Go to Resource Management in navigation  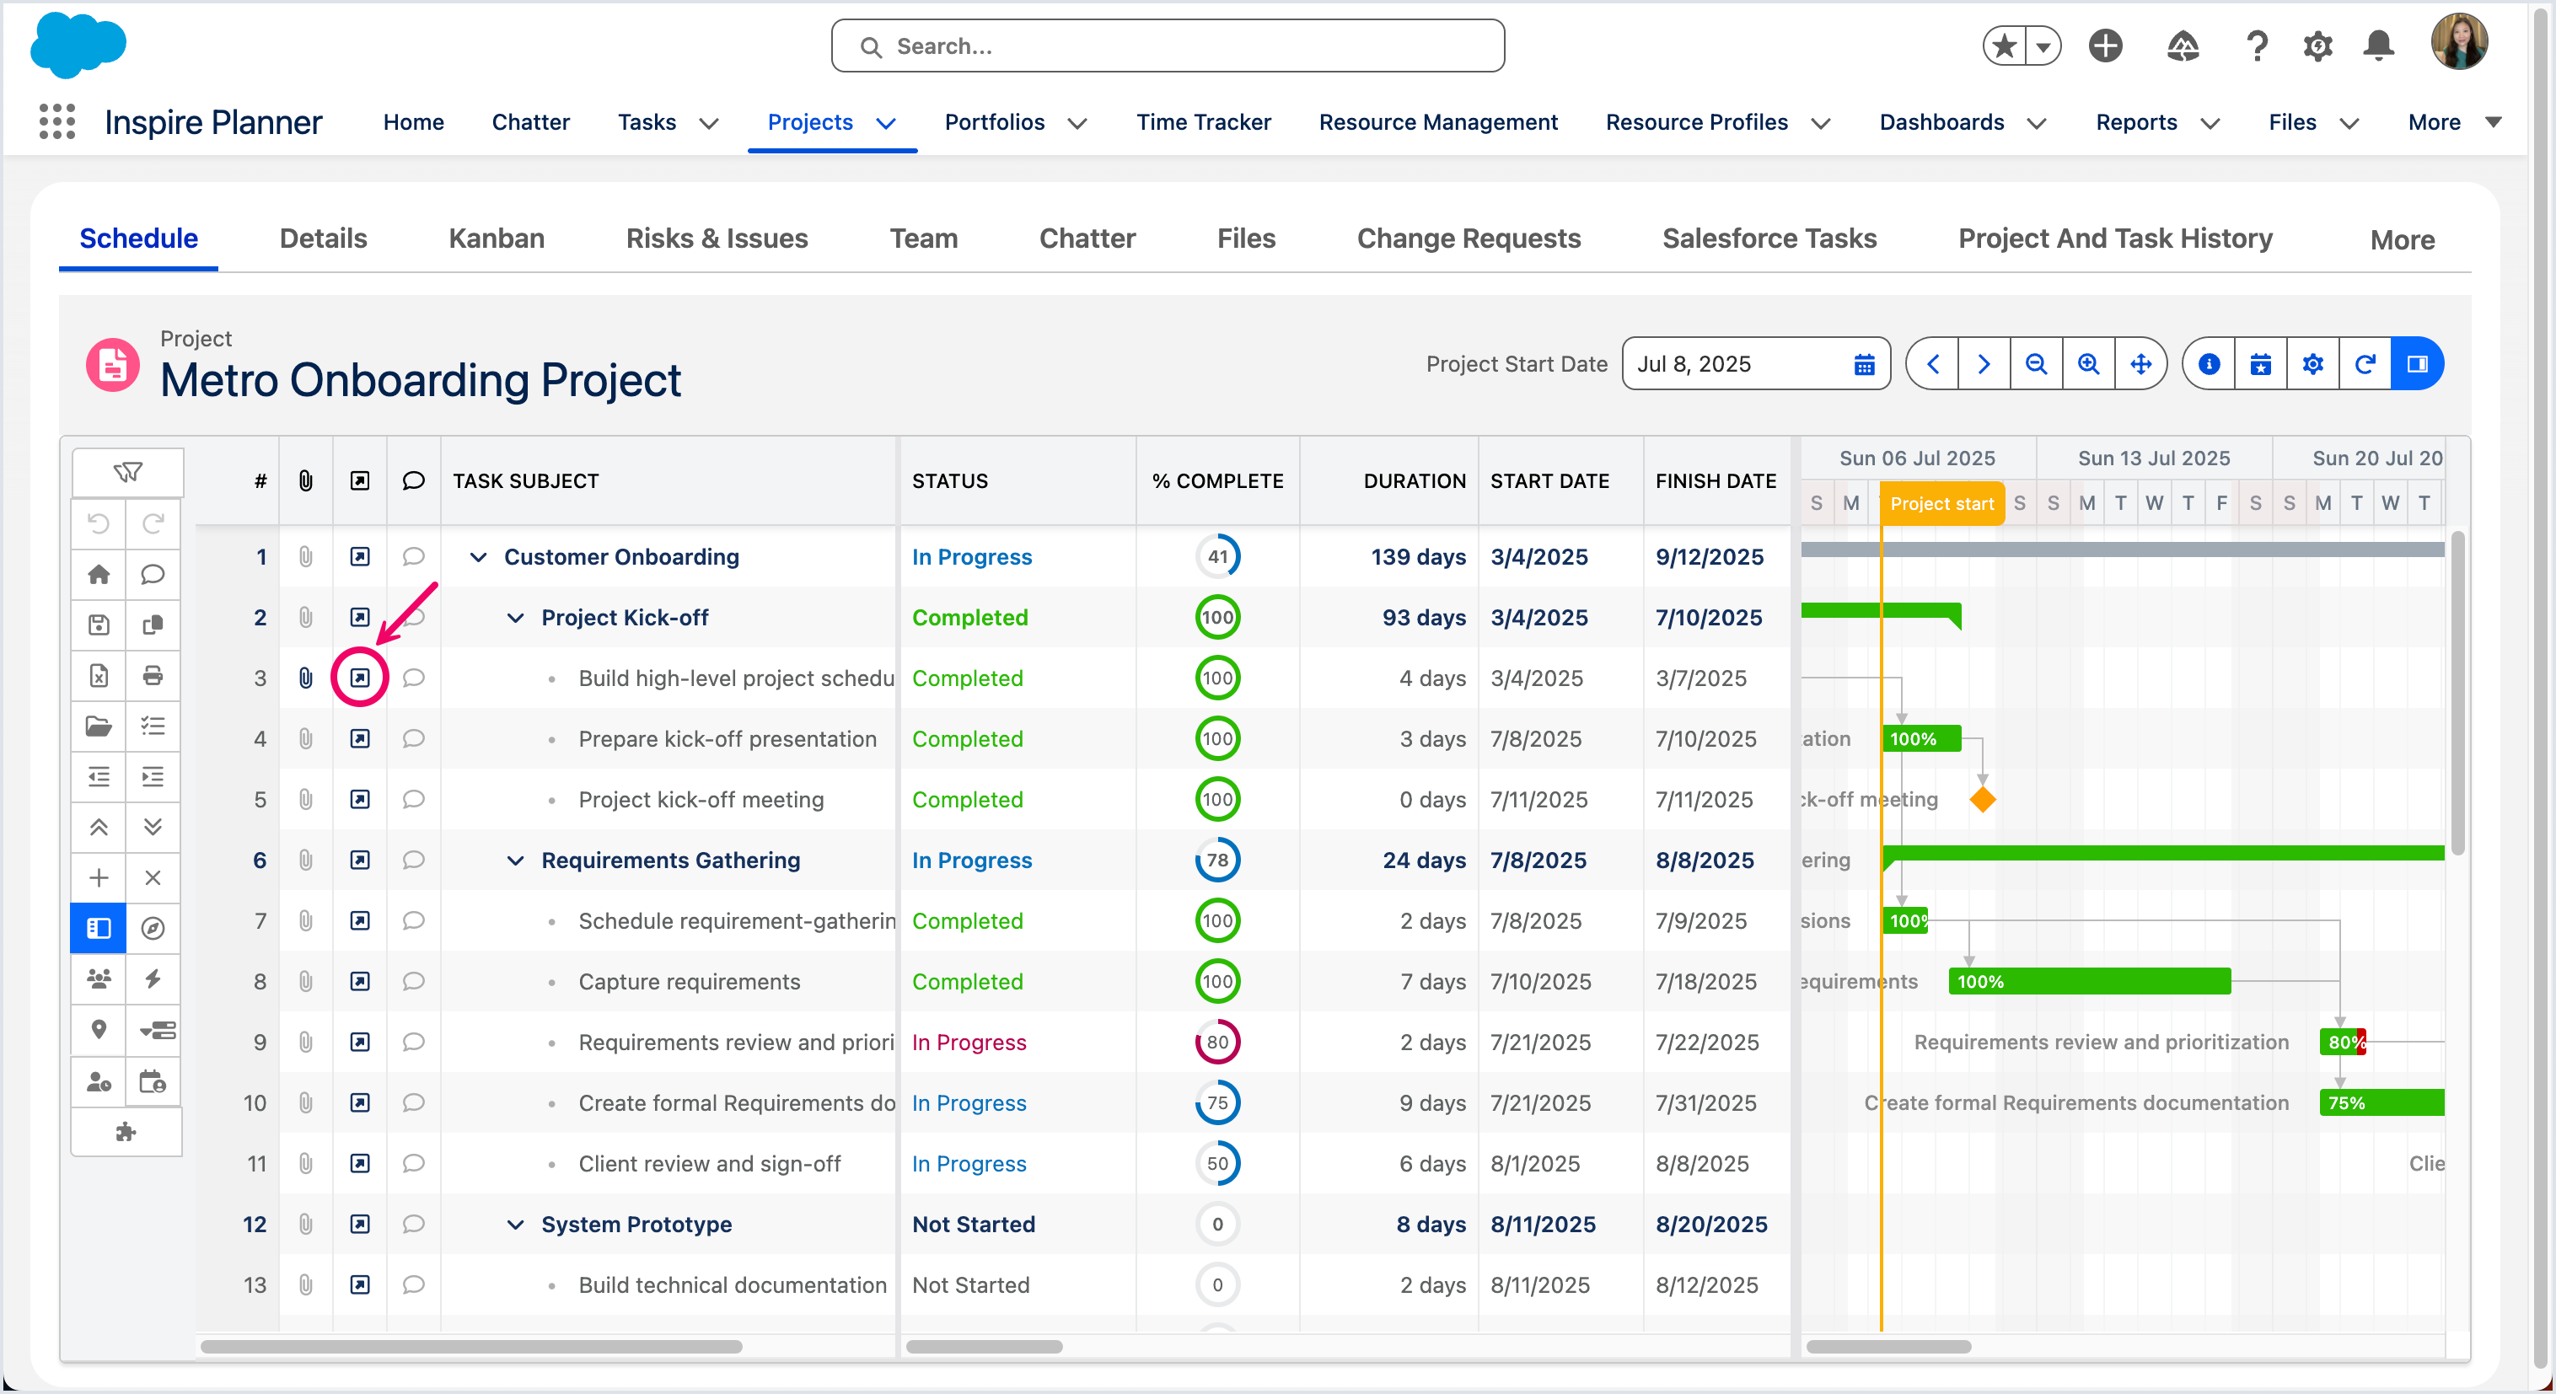[x=1438, y=122]
